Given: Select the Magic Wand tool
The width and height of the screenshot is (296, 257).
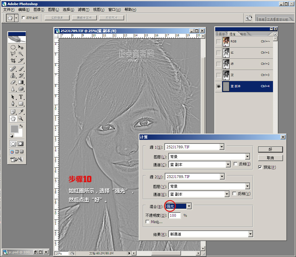Looking at the screenshot, I should point(21,53).
